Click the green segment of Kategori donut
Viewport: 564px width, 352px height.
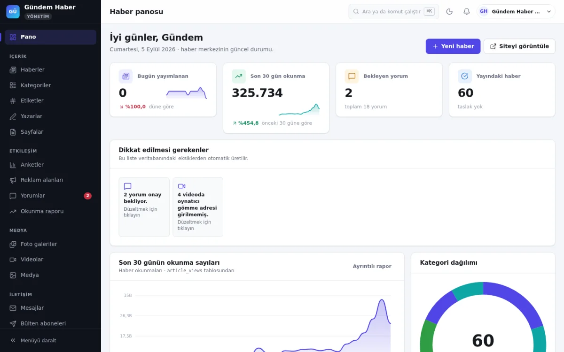[x=427, y=336]
